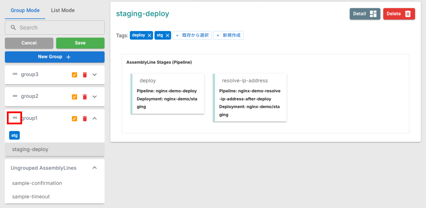Remove the deploy tag via its X icon
The height and width of the screenshot is (208, 426).
149,35
